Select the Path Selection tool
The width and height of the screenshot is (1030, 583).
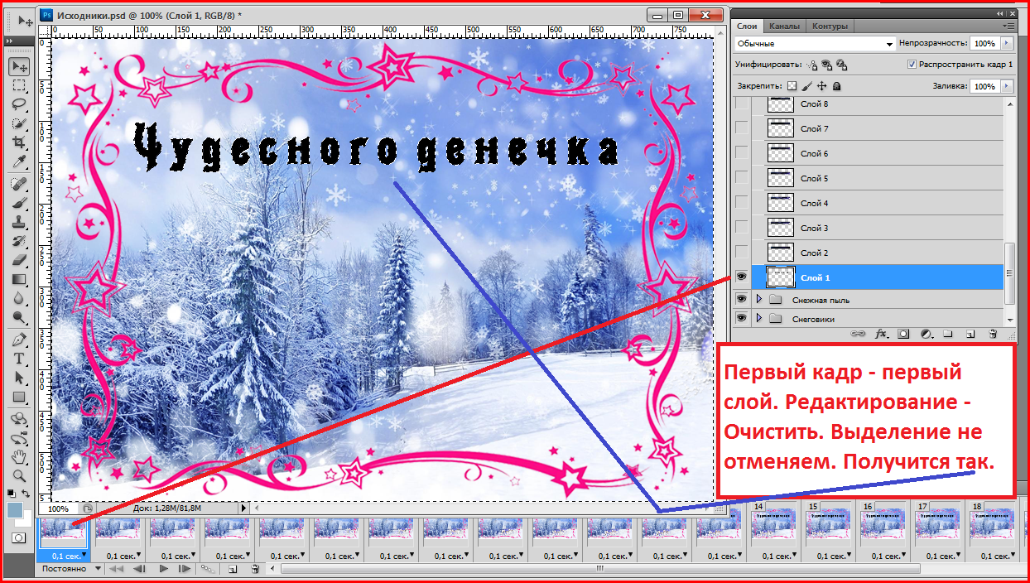[18, 378]
